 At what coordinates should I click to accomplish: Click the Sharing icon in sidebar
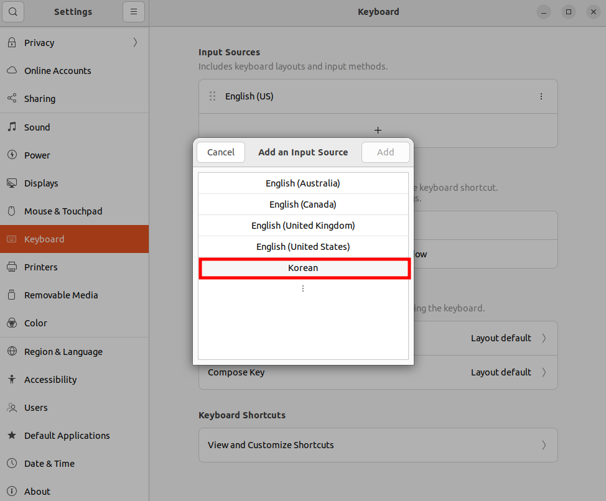coord(12,98)
